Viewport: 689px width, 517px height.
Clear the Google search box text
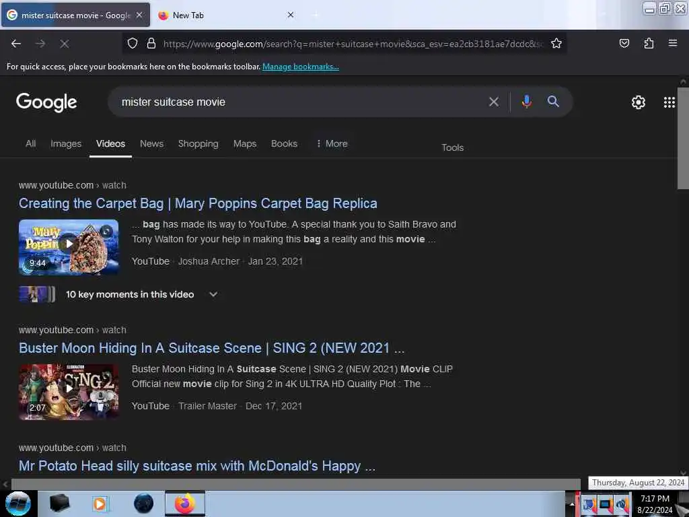point(493,102)
